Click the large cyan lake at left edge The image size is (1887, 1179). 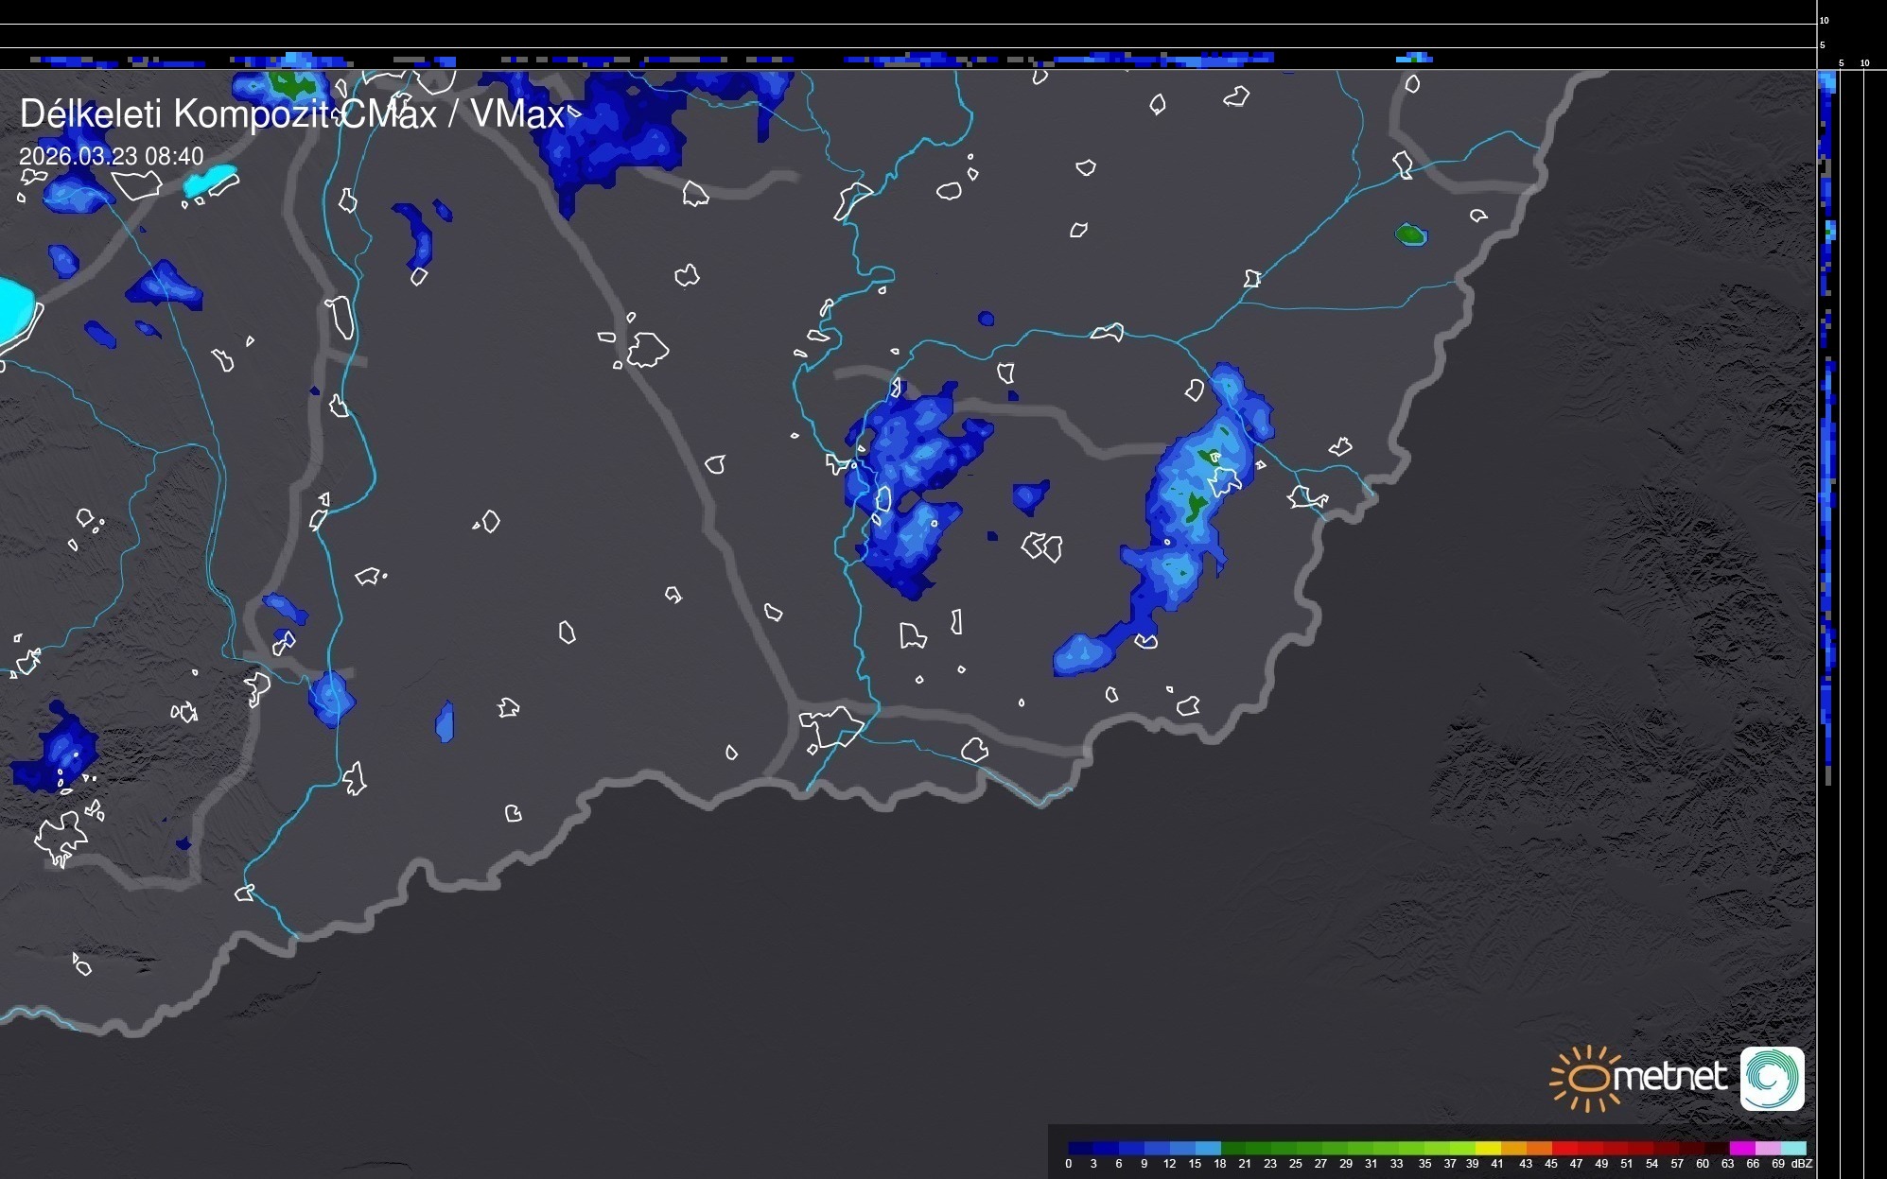[x=13, y=310]
